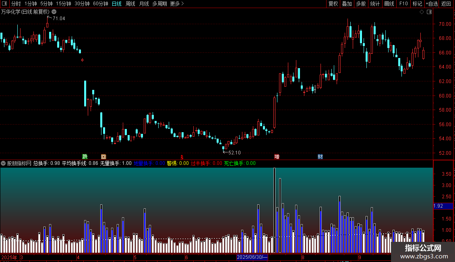Click the green 跌 event marker
The image size is (455, 262).
click(85, 156)
